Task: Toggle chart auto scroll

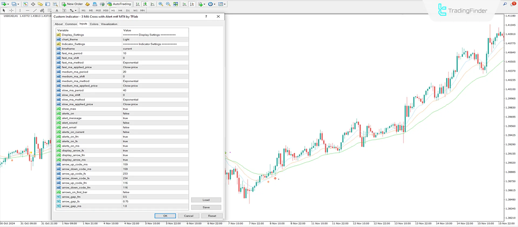Action: pos(185,4)
